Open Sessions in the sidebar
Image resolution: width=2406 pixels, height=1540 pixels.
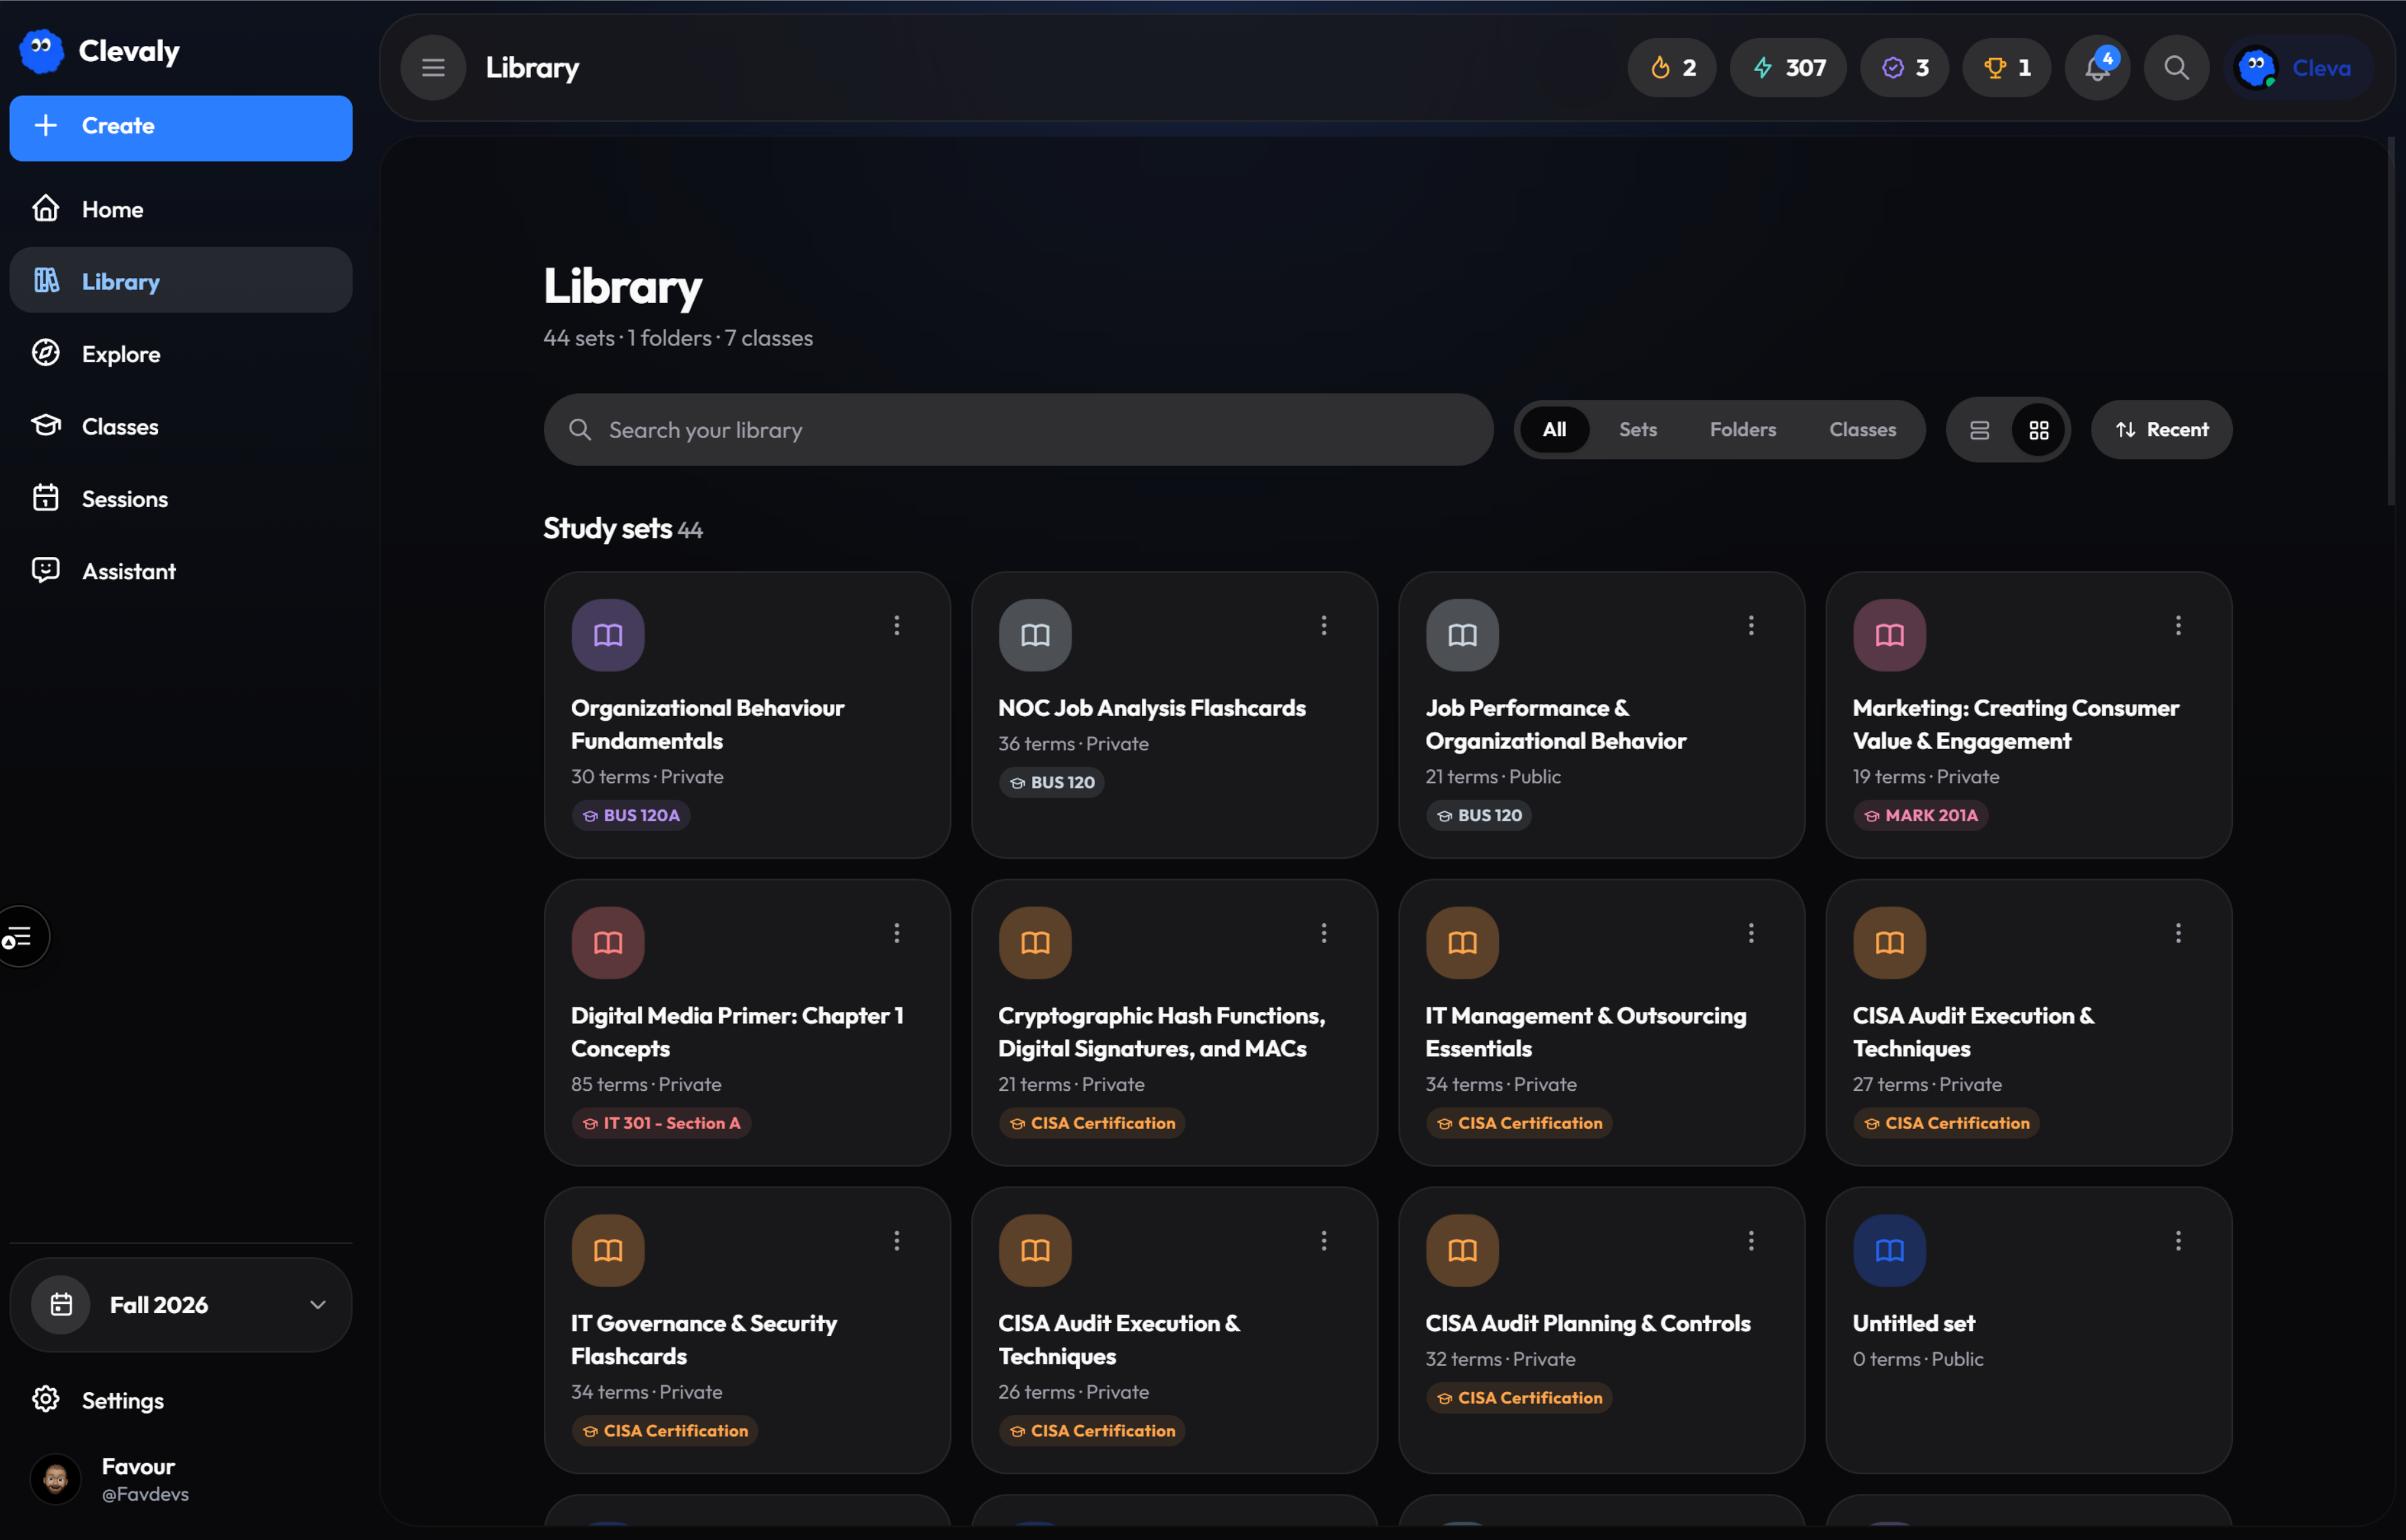tap(181, 499)
